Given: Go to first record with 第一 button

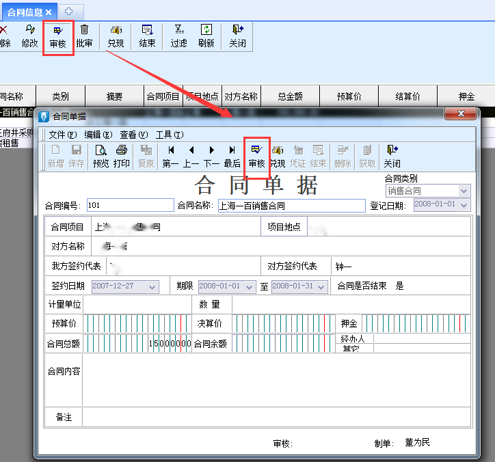Looking at the screenshot, I should point(170,156).
